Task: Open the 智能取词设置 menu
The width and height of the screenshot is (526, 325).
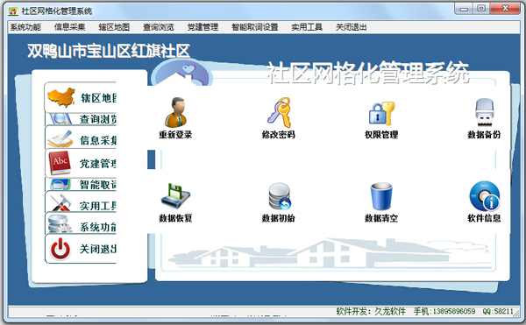Action: coord(255,27)
